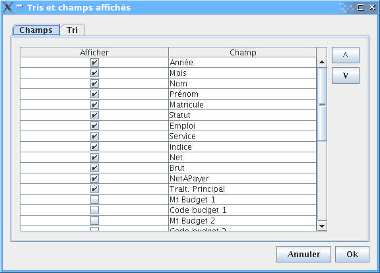Toggle the NetAPayer display checkbox
This screenshot has width=380, height=273.
[x=94, y=179]
